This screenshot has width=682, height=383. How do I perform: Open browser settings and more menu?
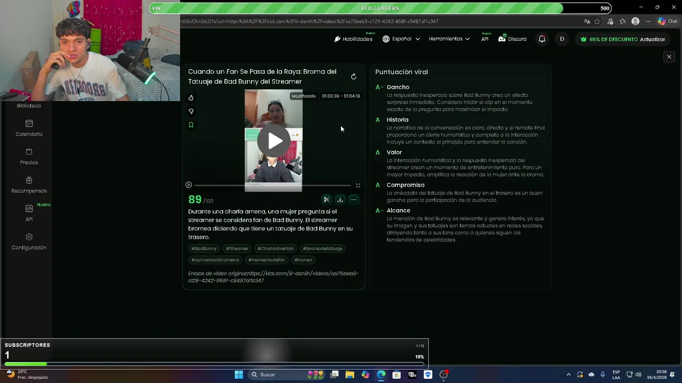point(648,21)
